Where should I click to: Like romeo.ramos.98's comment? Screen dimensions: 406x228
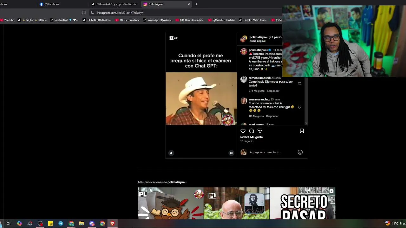point(299,84)
